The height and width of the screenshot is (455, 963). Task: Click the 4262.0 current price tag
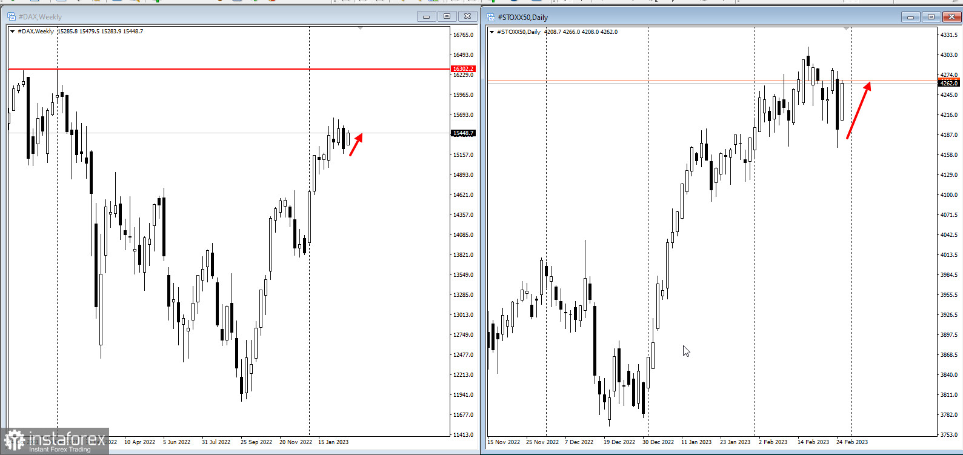948,83
